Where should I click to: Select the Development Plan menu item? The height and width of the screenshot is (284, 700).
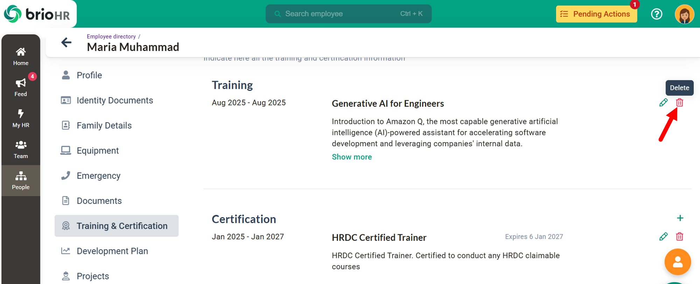112,251
